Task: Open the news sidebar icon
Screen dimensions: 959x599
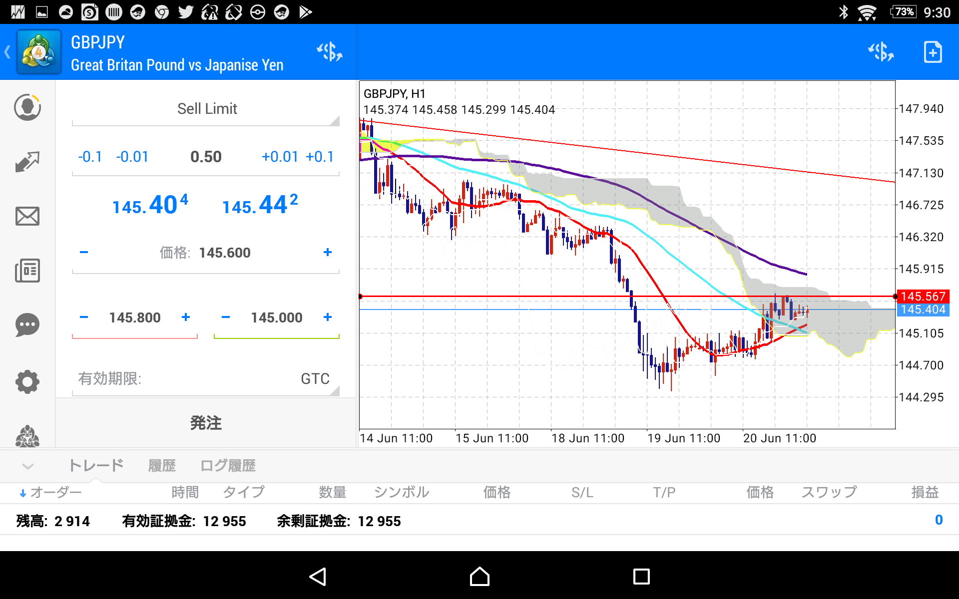Action: [x=27, y=271]
